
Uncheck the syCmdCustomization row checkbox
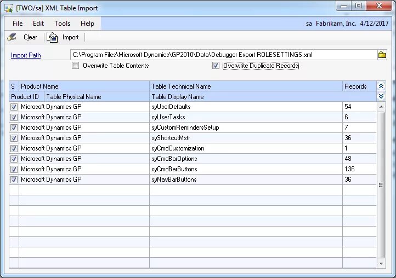click(14, 148)
